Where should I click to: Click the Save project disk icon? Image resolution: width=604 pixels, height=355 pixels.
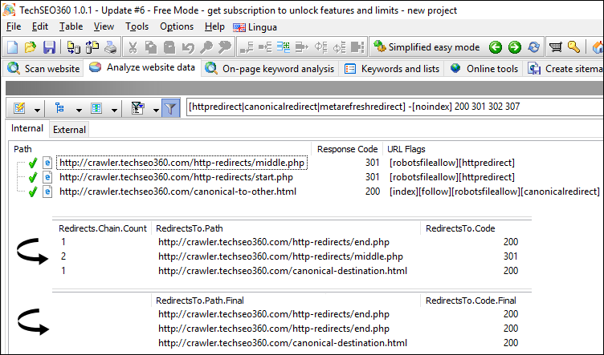[49, 47]
